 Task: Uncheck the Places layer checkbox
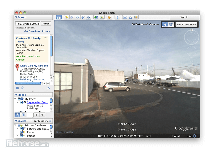(21, 132)
